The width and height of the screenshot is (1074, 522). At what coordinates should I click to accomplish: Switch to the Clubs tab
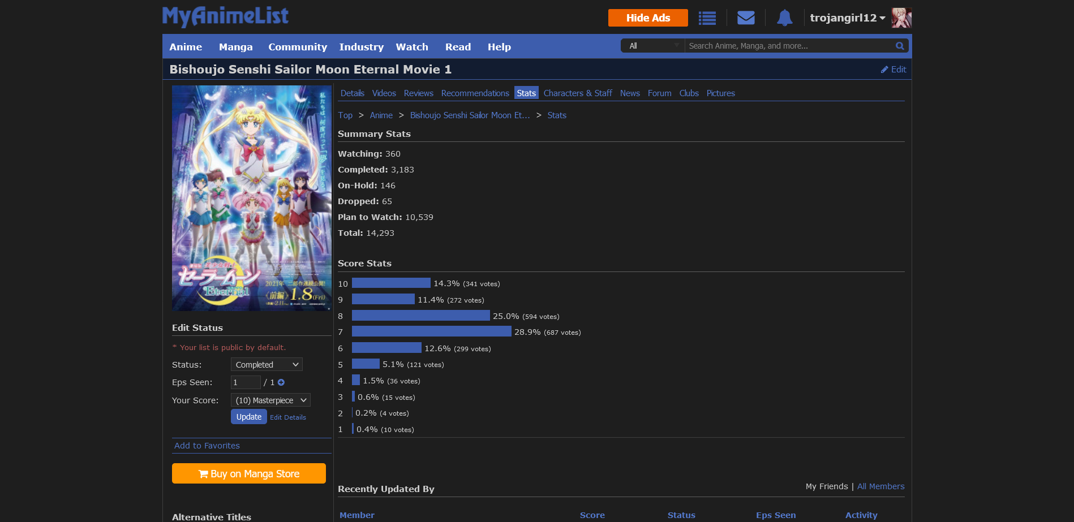click(x=689, y=93)
